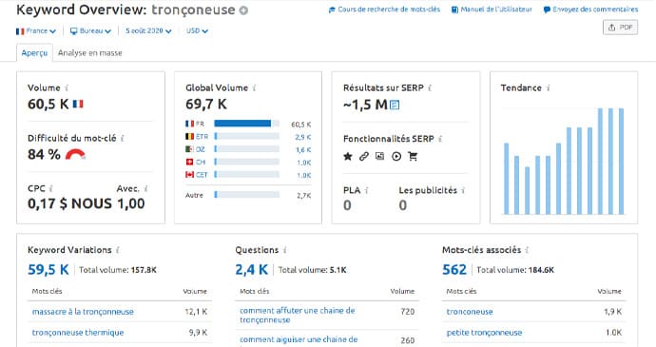The width and height of the screenshot is (656, 347).
Task: Click the French flag beside 60,5 K volume
Action: 78,104
